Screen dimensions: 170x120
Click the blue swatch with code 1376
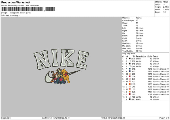click(130, 69)
